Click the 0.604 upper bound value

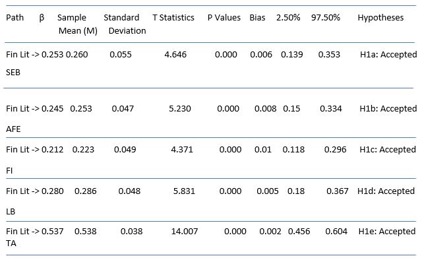[x=336, y=232]
